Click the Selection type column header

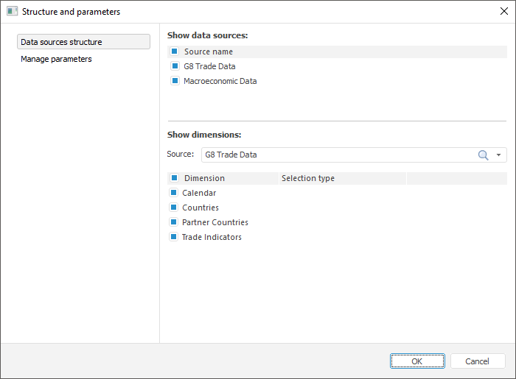tap(308, 178)
